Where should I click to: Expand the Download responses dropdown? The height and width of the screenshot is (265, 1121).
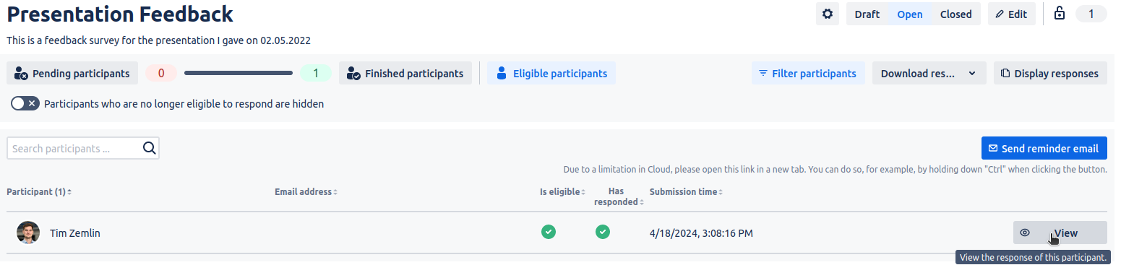coord(929,73)
